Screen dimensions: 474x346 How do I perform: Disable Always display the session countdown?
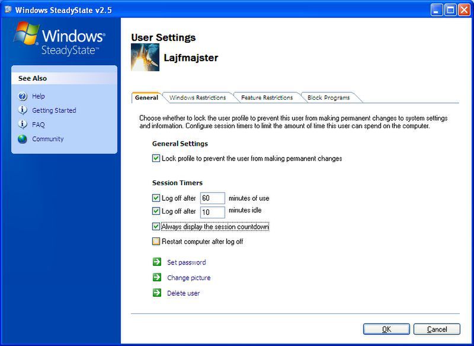(x=156, y=227)
